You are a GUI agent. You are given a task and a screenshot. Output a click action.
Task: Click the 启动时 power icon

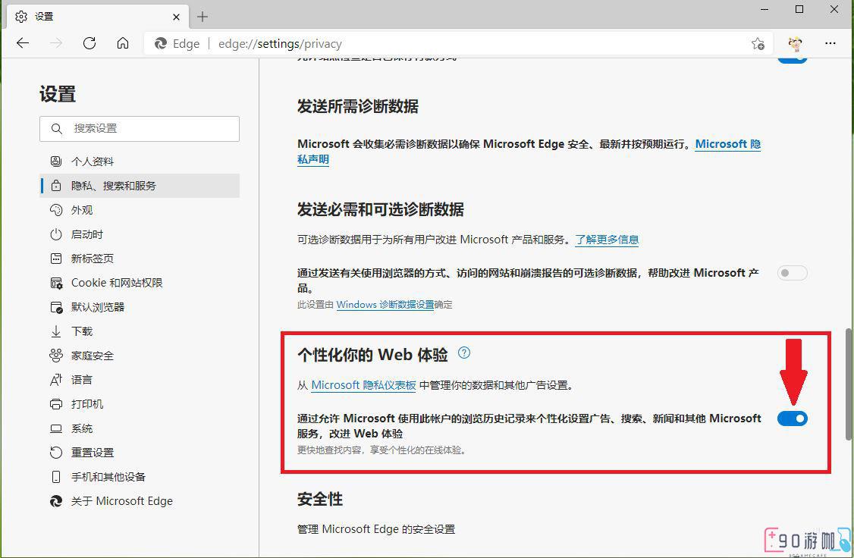56,234
